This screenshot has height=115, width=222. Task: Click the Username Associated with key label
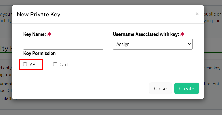tap(146, 34)
